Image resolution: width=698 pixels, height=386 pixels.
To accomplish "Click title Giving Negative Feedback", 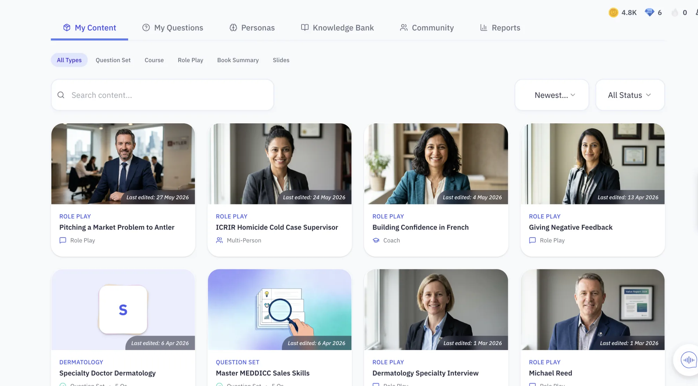I will click(571, 227).
